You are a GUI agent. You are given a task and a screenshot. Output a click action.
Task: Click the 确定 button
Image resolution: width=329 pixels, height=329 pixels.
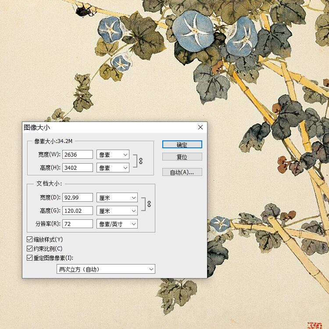pos(182,145)
